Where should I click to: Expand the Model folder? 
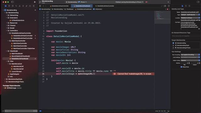pyautogui.click(x=7, y=28)
